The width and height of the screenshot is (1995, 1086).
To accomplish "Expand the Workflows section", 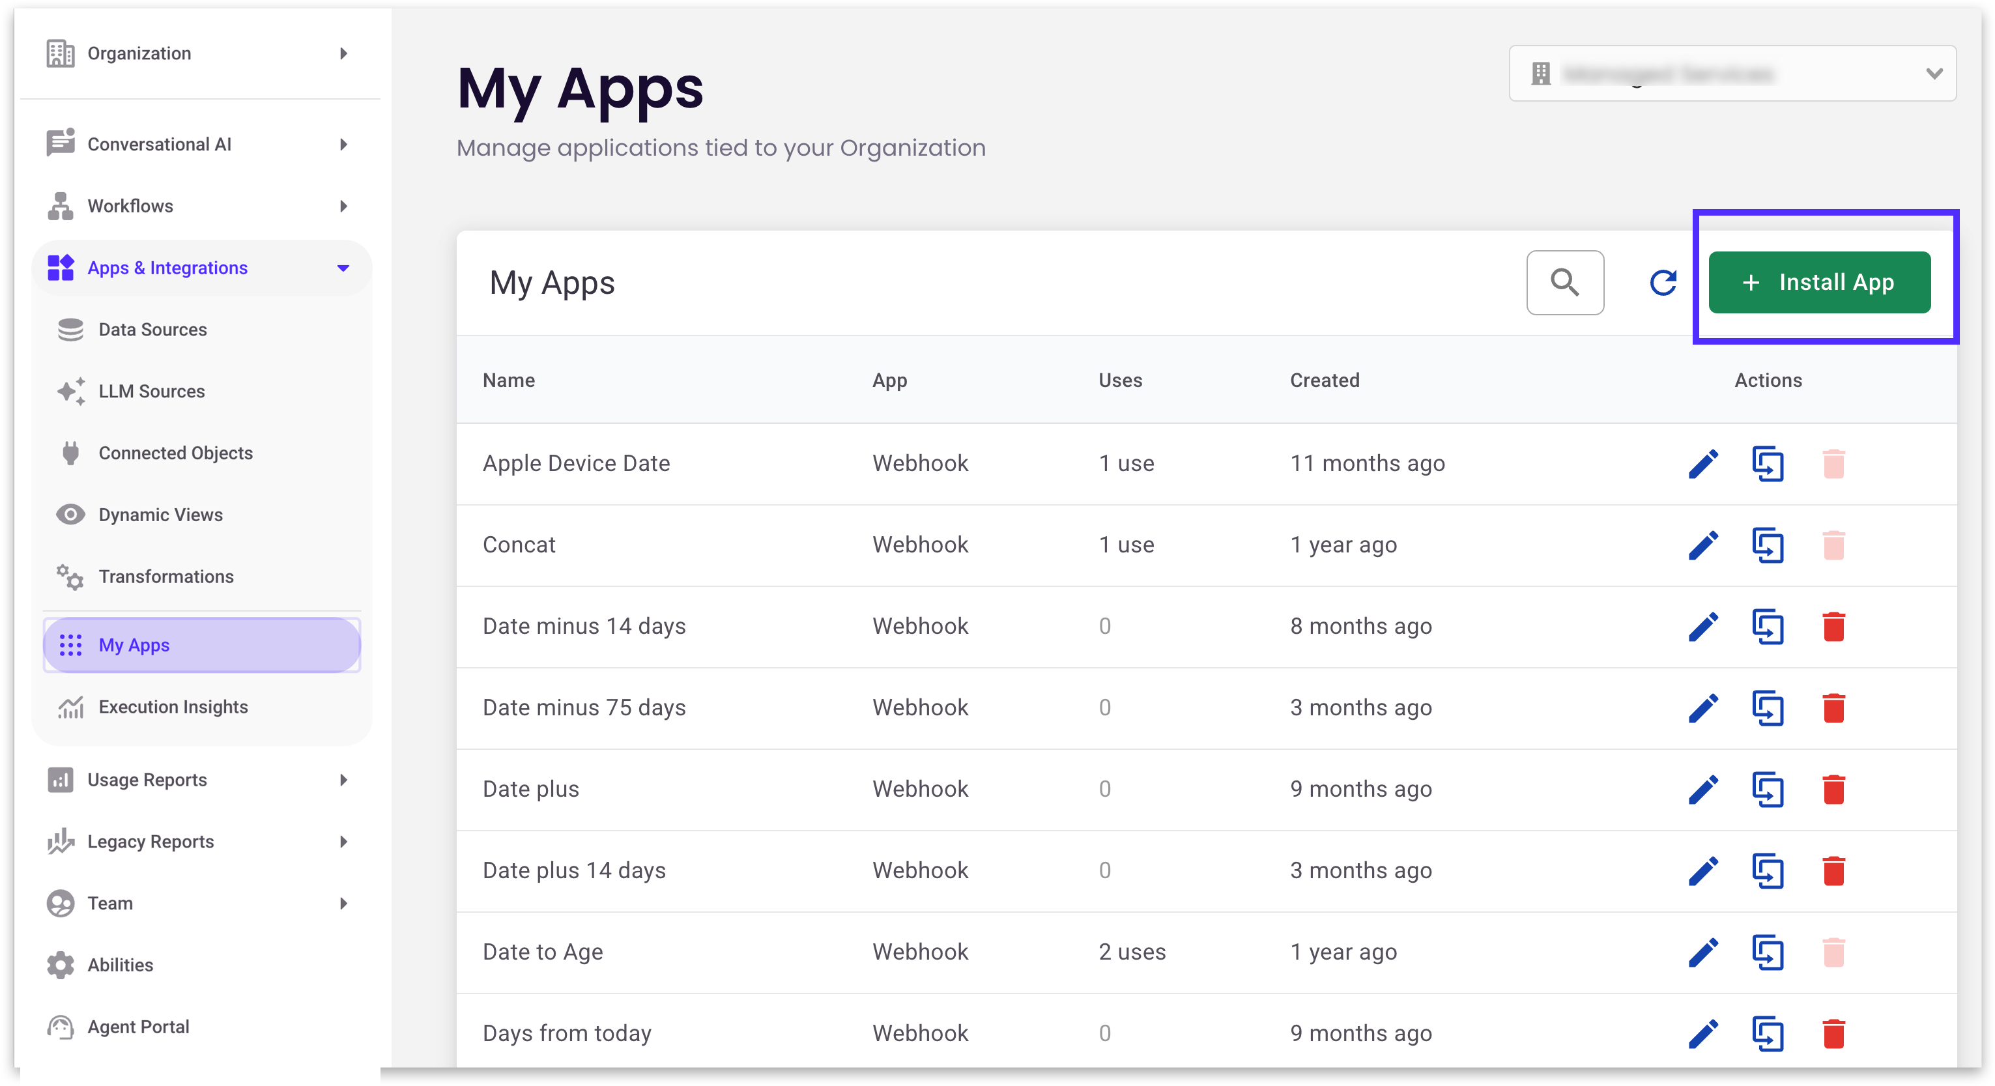I will click(343, 206).
